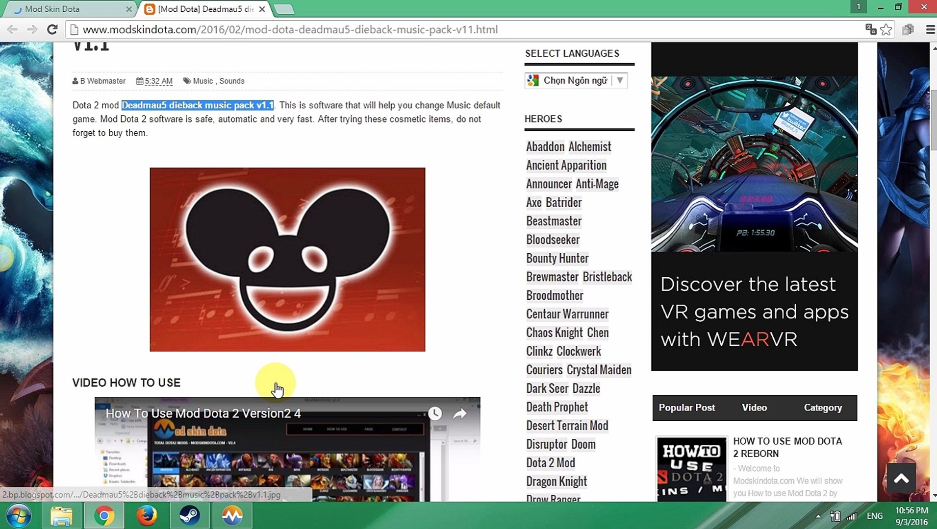Image resolution: width=937 pixels, height=529 pixels.
Task: Launch Steam from the taskbar
Action: tap(189, 516)
